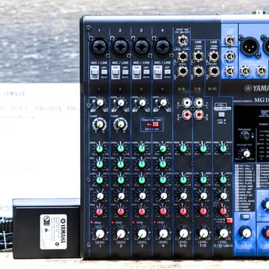Click the LEVEL 5/6 knob
Image resolution: width=269 pixels, height=269 pixels.
coord(184,233)
